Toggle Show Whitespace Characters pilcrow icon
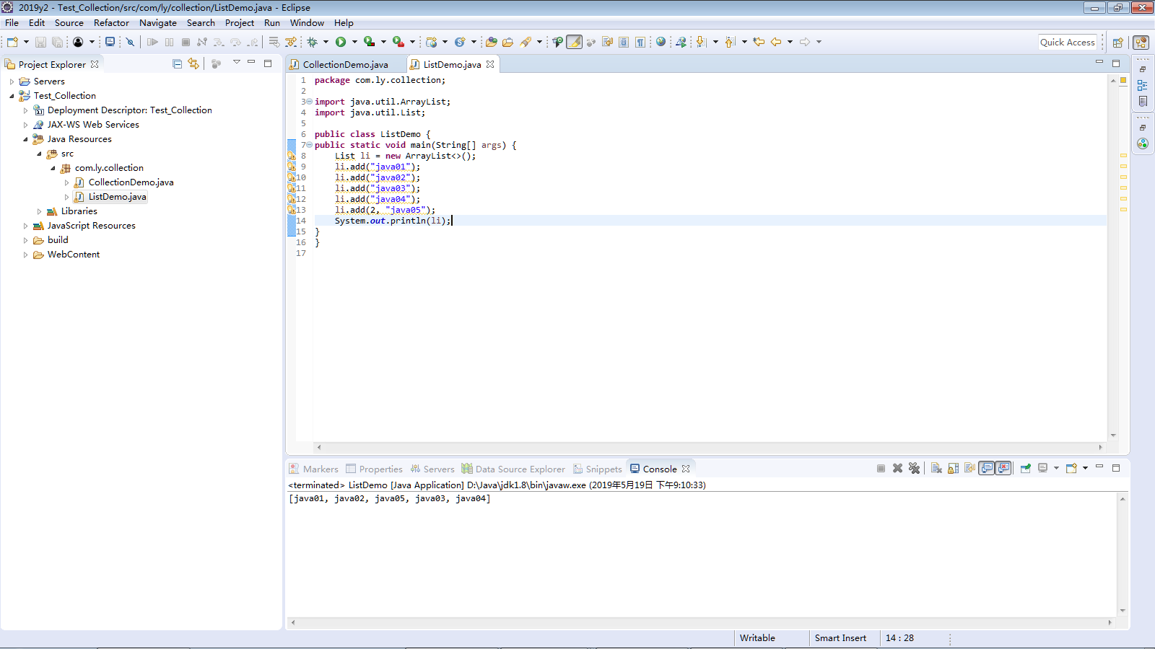1155x649 pixels. point(640,42)
